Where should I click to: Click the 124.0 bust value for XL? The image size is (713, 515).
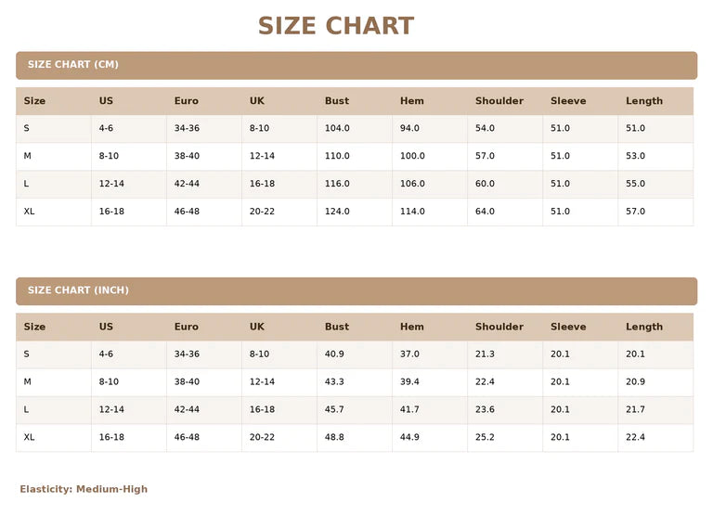click(x=337, y=212)
